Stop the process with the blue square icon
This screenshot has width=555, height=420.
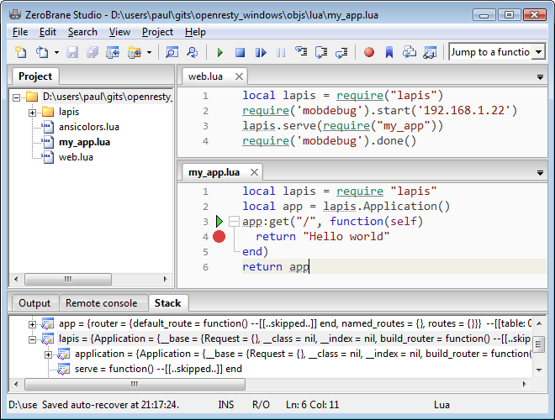(240, 52)
